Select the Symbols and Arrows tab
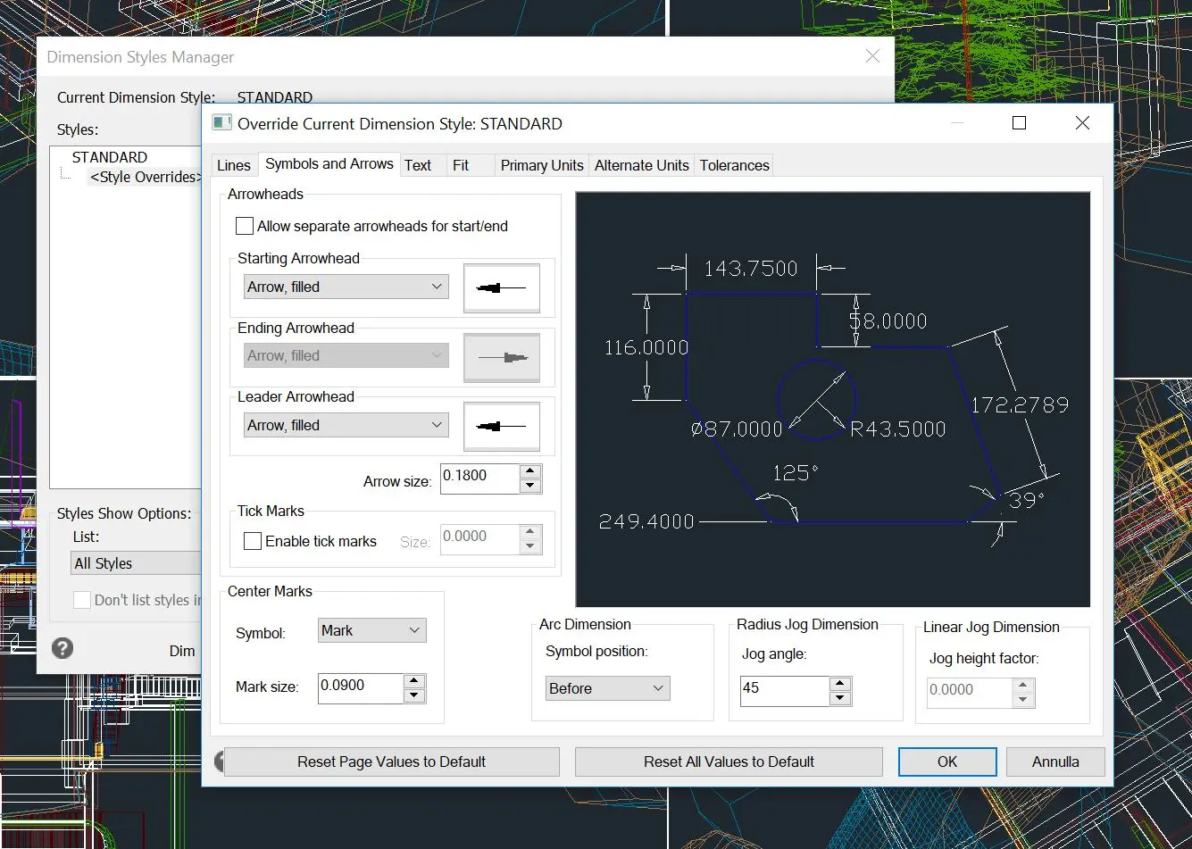Image resolution: width=1192 pixels, height=849 pixels. coord(329,163)
